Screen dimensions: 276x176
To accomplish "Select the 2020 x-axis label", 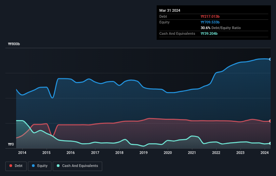I will click(x=168, y=153).
